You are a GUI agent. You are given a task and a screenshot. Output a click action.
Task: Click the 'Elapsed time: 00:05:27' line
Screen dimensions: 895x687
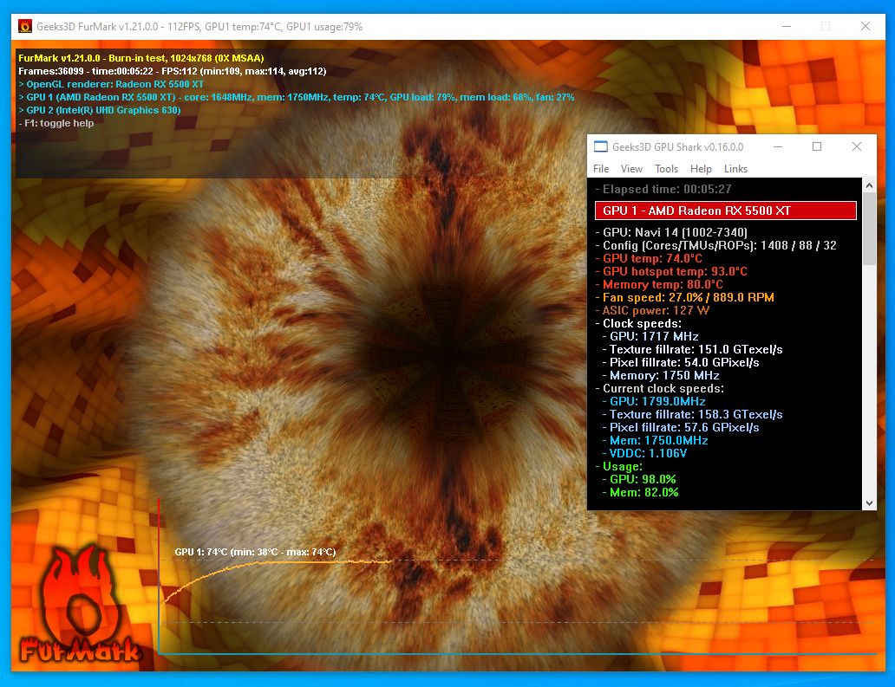[x=663, y=189]
